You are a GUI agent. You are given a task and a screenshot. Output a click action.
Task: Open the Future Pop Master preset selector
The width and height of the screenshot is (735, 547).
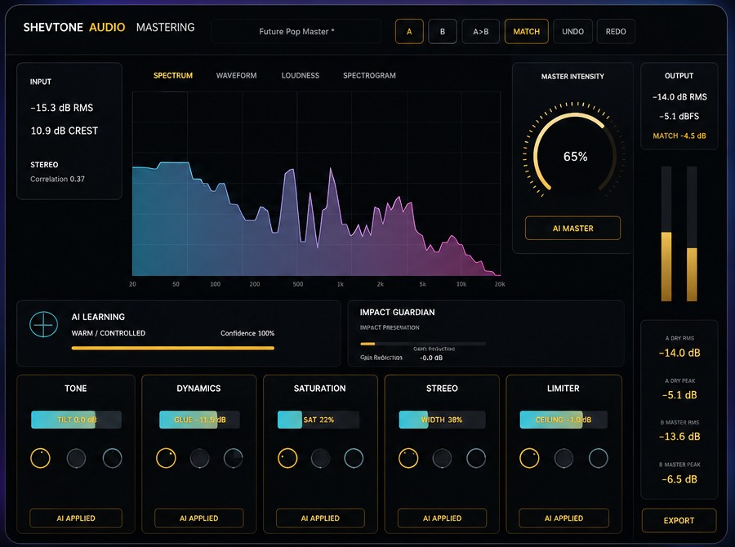[296, 31]
